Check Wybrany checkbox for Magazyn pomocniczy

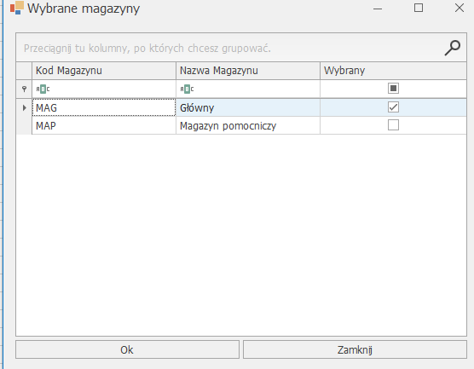(x=393, y=124)
